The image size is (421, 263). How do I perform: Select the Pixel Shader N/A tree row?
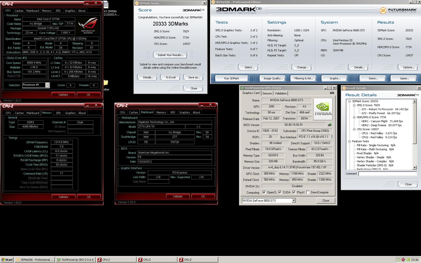[x=368, y=153]
